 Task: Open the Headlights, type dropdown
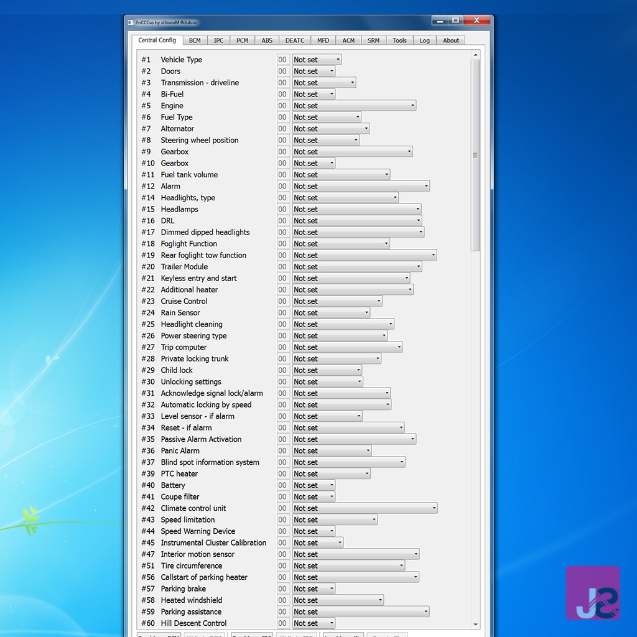(345, 198)
